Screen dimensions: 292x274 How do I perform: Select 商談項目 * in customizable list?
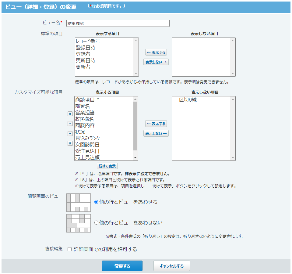pos(104,100)
